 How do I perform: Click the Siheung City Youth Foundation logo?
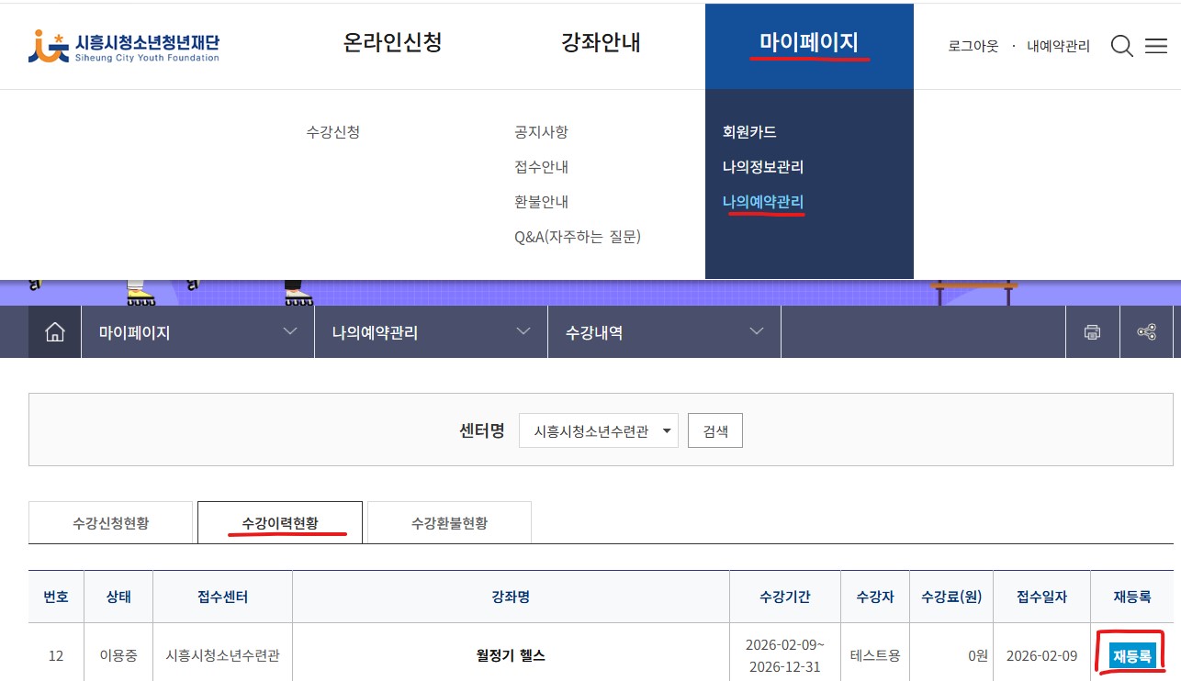[124, 46]
